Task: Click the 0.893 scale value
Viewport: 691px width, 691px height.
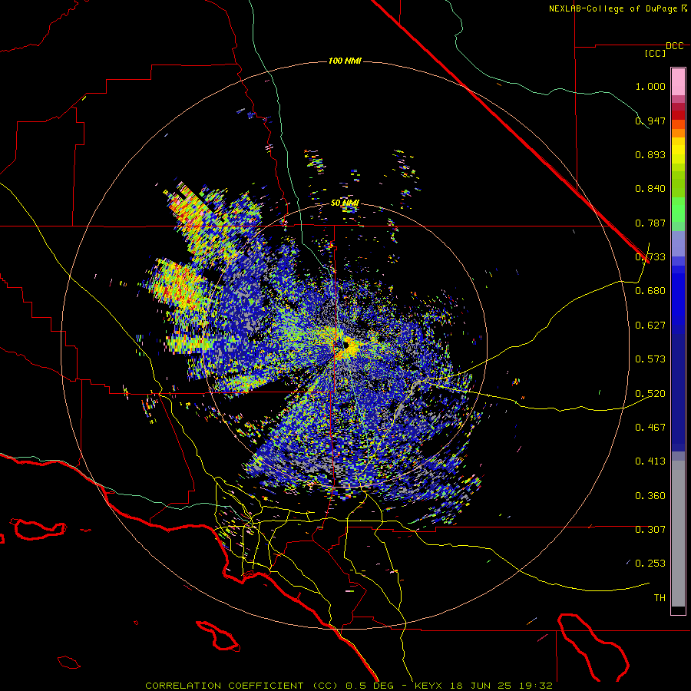Action: [x=650, y=154]
